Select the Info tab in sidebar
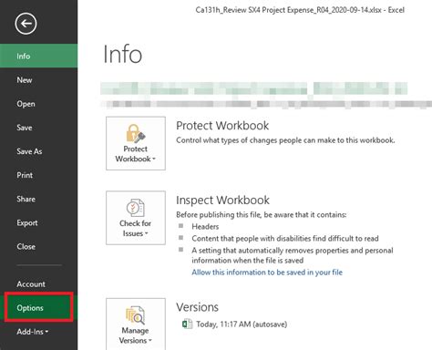This screenshot has width=432, height=350. tap(38, 56)
